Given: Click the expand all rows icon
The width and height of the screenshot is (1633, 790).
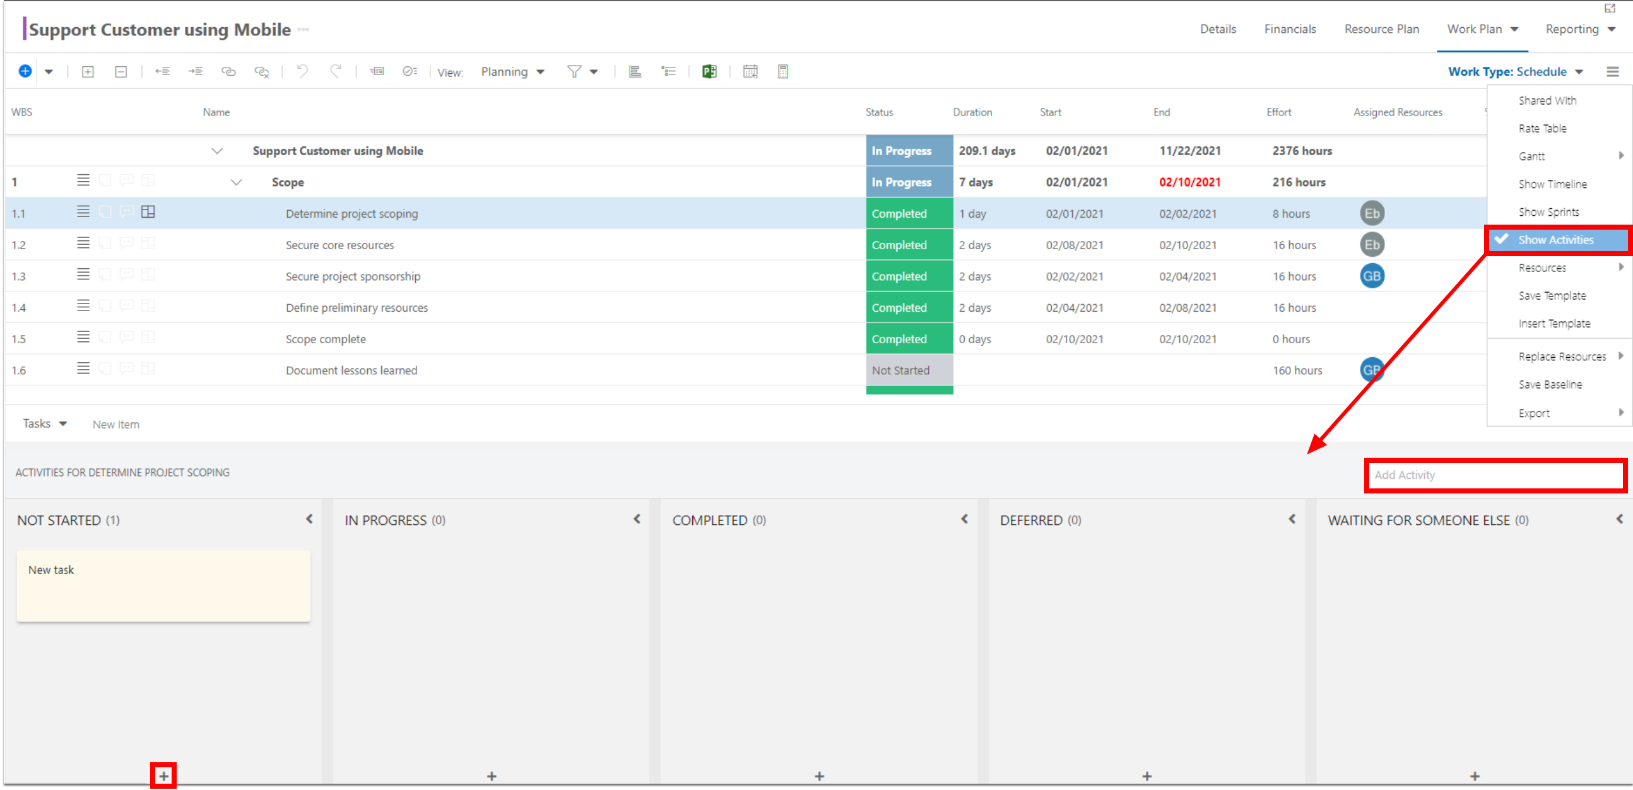Looking at the screenshot, I should point(88,72).
